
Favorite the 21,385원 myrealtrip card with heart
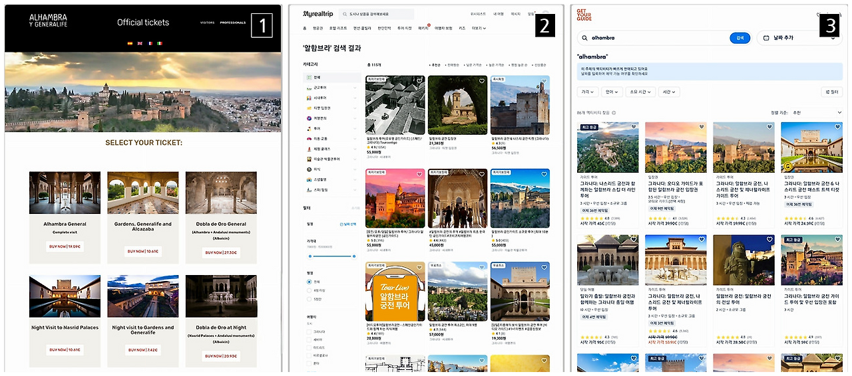click(482, 81)
